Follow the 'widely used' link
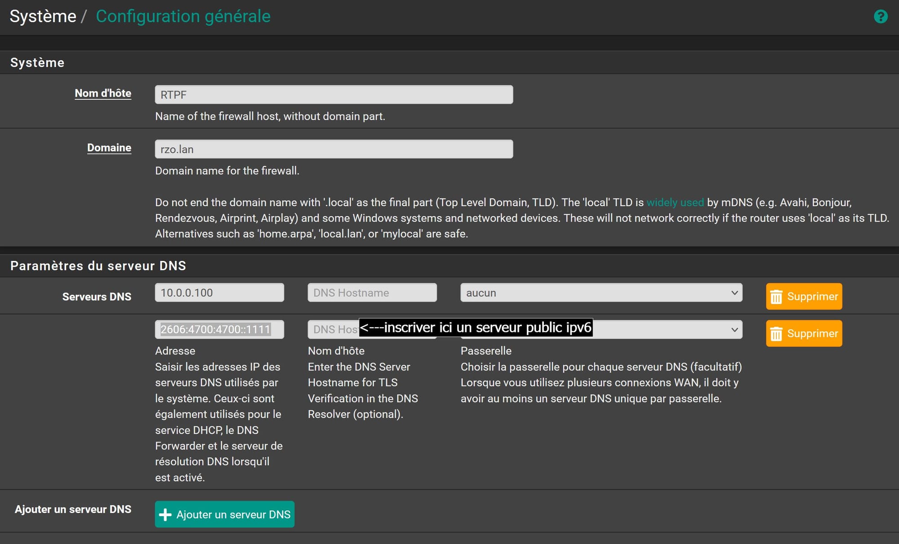899x544 pixels. [675, 203]
